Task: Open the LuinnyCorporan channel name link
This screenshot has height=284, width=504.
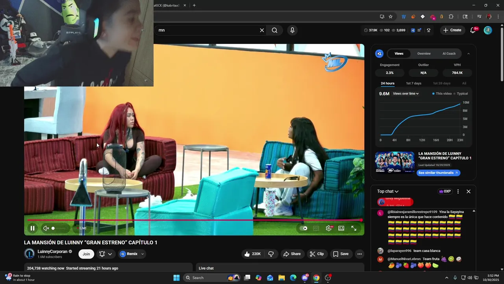Action: pyautogui.click(x=52, y=252)
